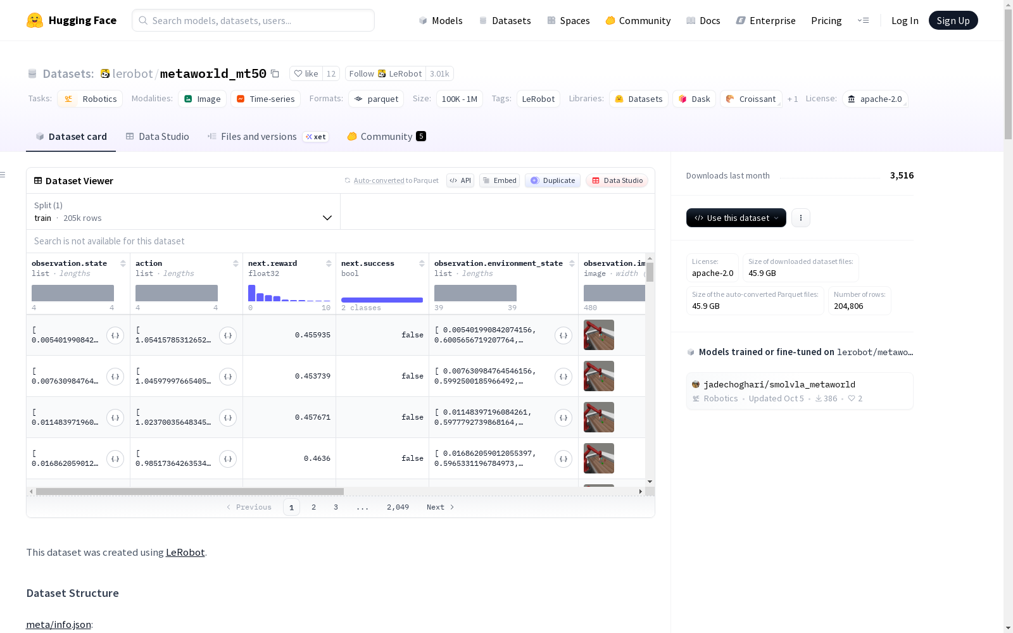Screen dimensions: 1013x633
Task: Open the Split train dropdown
Action: [183, 211]
